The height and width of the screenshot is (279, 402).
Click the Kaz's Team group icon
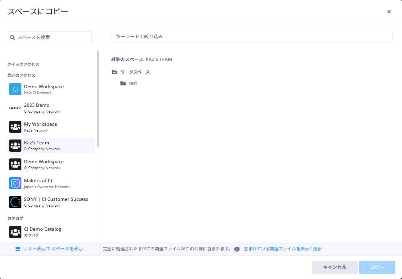[x=15, y=146]
